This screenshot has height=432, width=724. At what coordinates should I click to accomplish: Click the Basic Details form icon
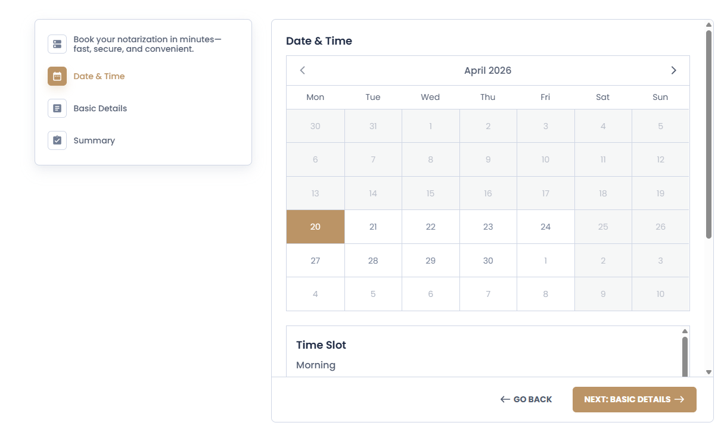coord(57,108)
